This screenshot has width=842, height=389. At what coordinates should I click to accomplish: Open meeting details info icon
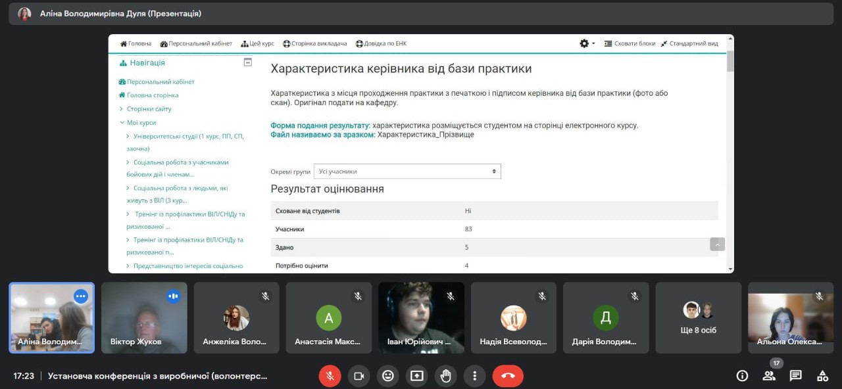742,376
